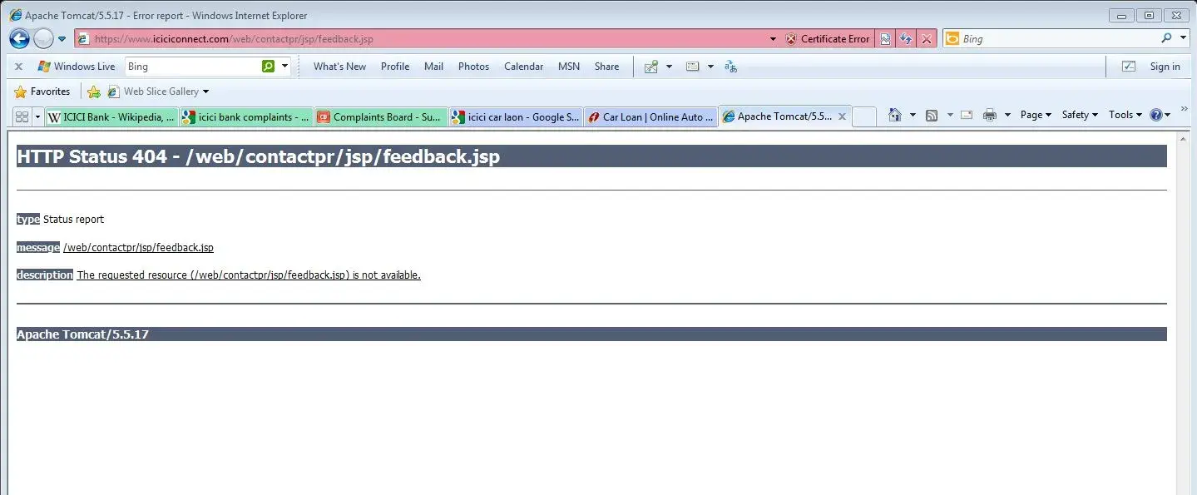Screen dimensions: 1197x495
Task: Click the address bar URL field
Action: point(421,39)
